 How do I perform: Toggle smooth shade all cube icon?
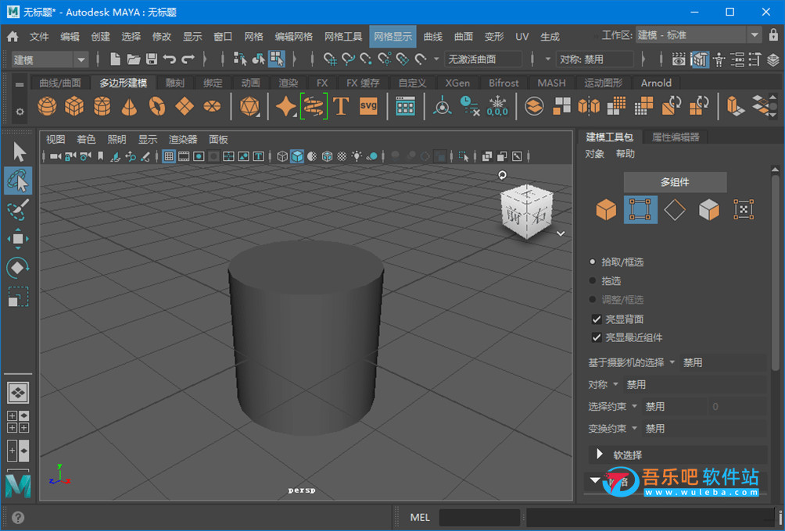point(297,156)
